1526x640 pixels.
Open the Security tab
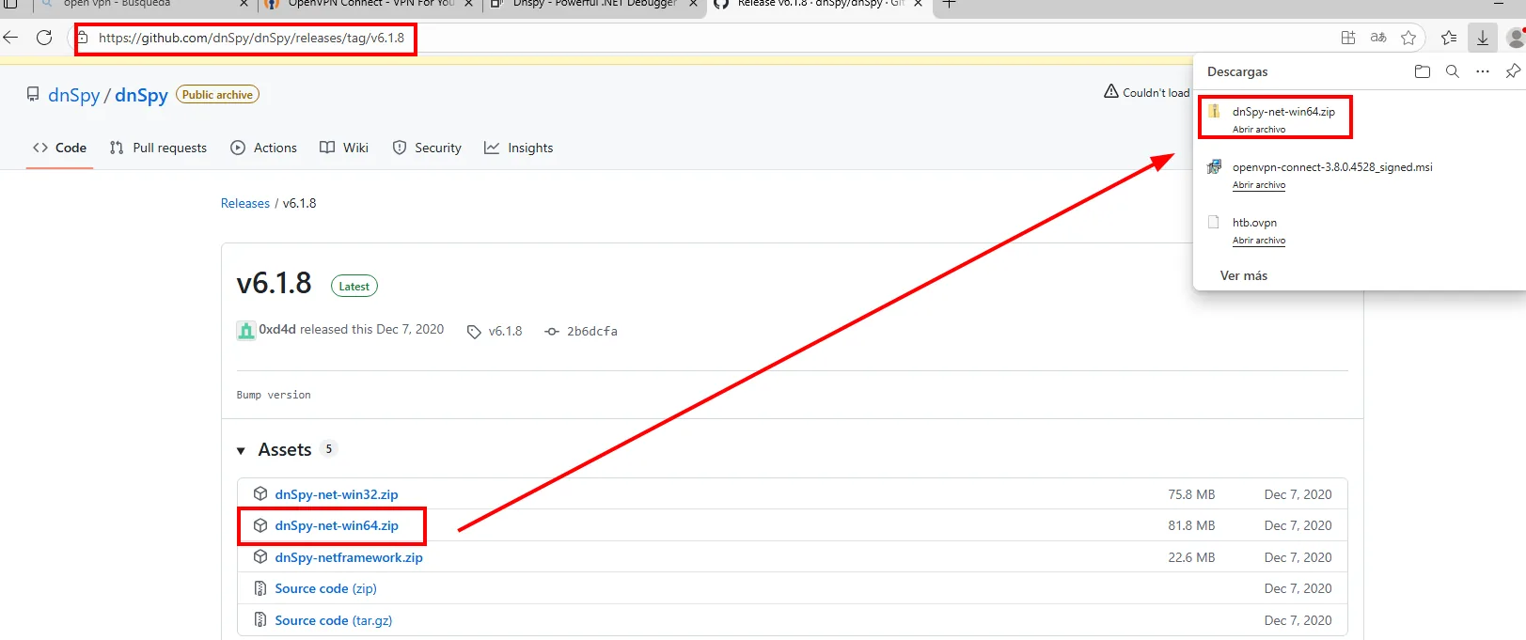pyautogui.click(x=427, y=148)
